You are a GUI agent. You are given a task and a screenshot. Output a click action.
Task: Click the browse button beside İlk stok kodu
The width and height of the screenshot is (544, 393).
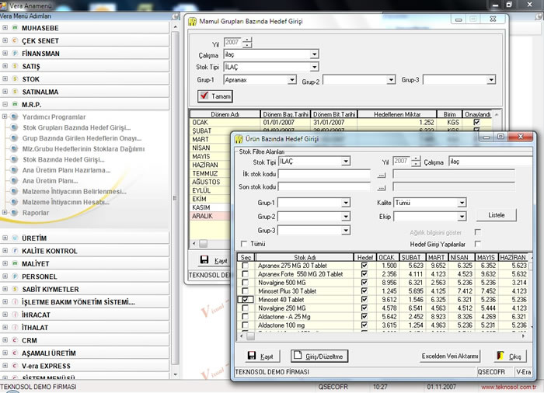coord(382,175)
